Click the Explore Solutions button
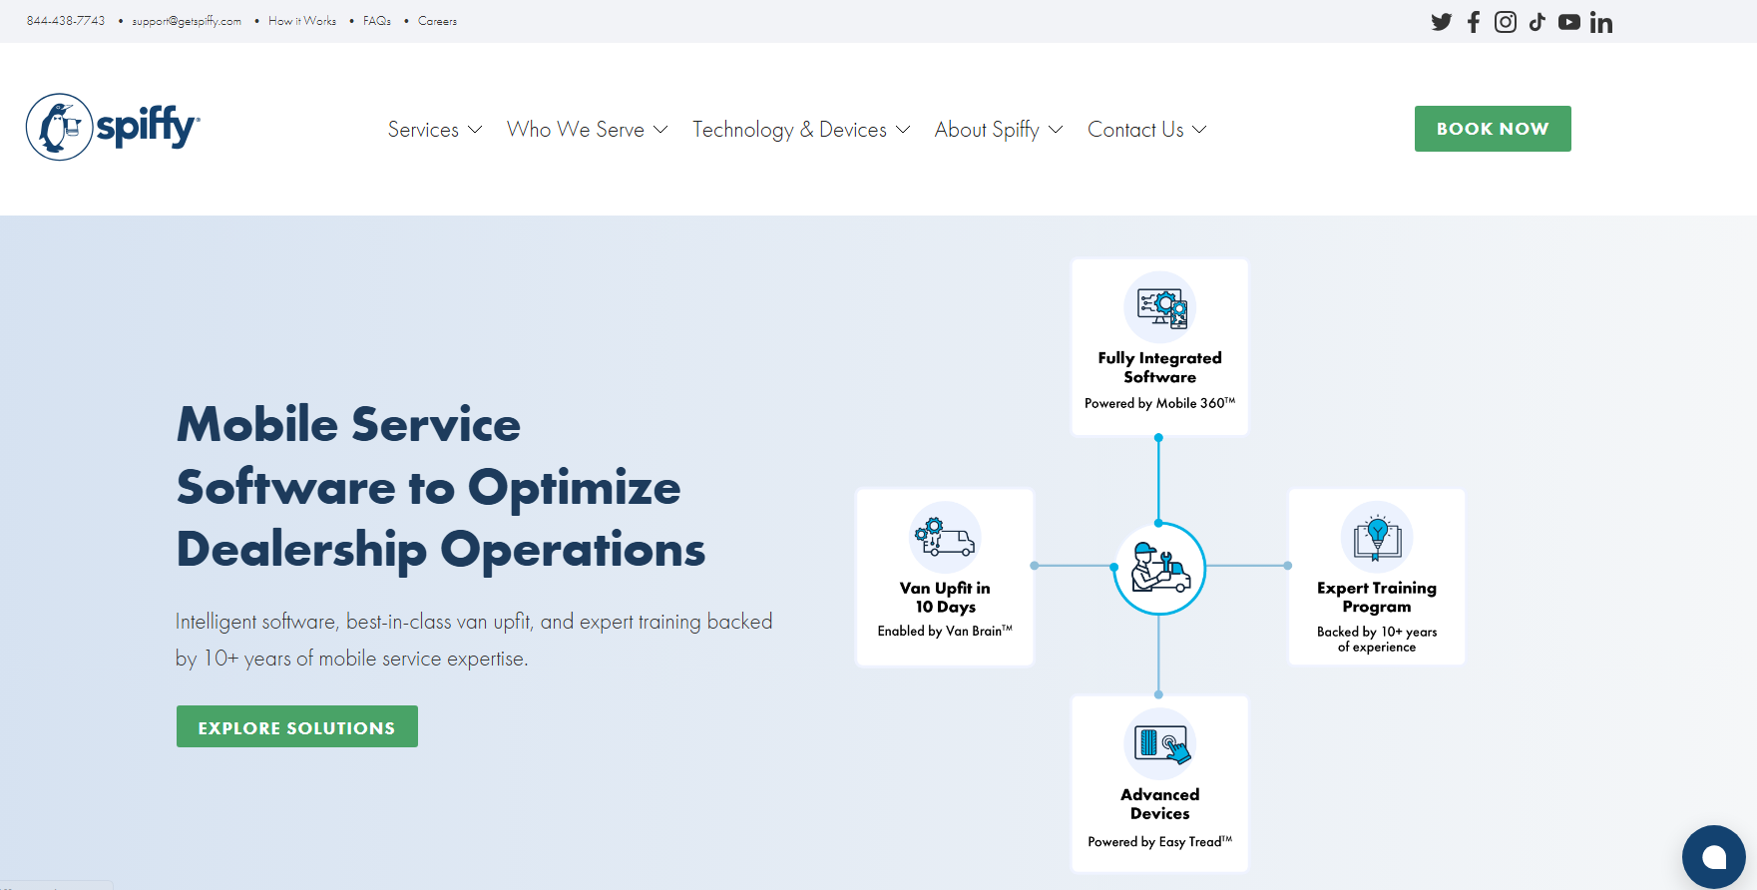The width and height of the screenshot is (1757, 890). 297,727
